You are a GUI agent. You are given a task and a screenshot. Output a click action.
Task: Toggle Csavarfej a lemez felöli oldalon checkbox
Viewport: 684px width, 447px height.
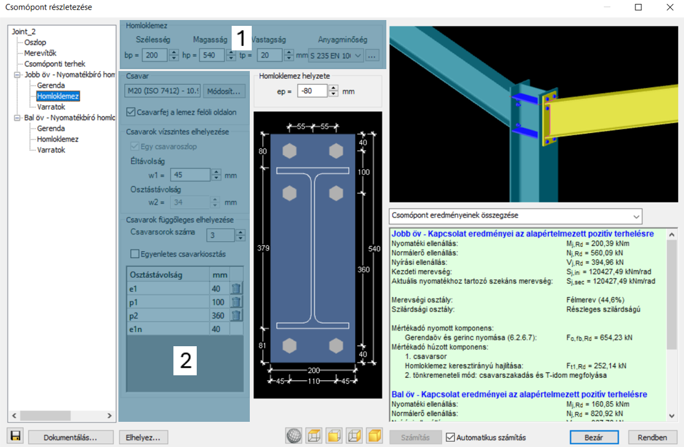click(x=131, y=112)
